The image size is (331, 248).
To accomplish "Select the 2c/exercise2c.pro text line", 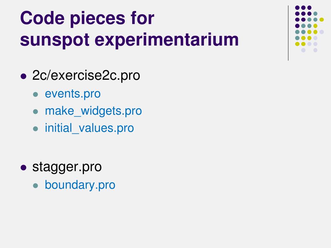I will pos(86,75).
